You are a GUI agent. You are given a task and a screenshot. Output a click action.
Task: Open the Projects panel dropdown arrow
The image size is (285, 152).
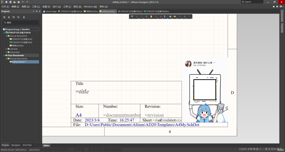34,11
